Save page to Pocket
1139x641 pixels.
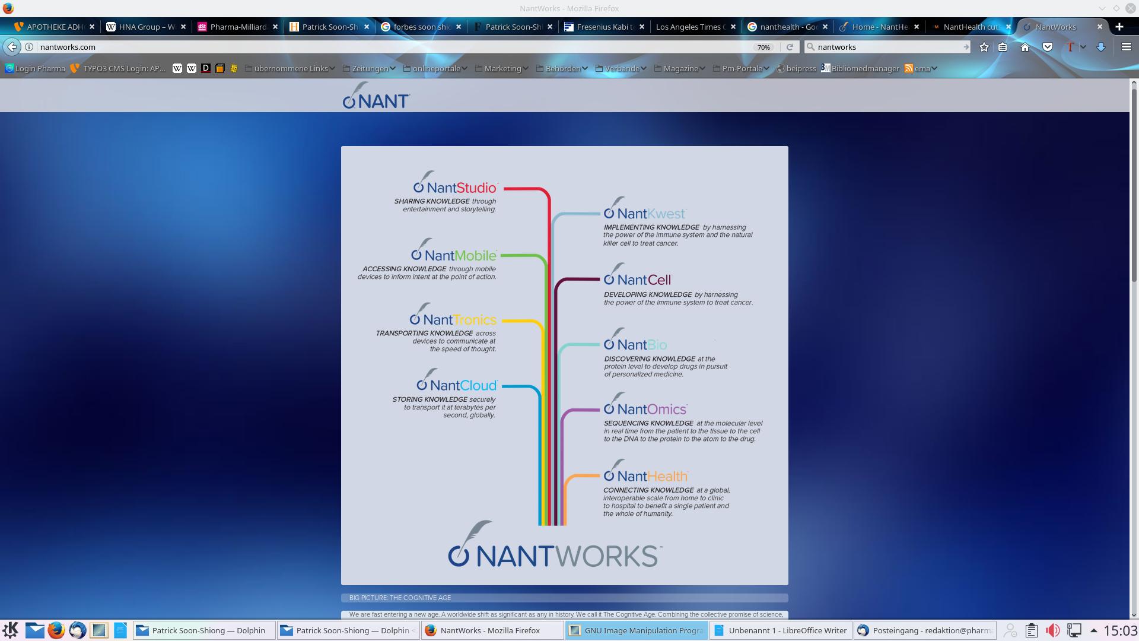[1048, 47]
